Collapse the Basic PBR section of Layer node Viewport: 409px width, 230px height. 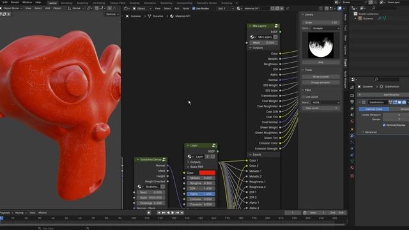coord(195,167)
